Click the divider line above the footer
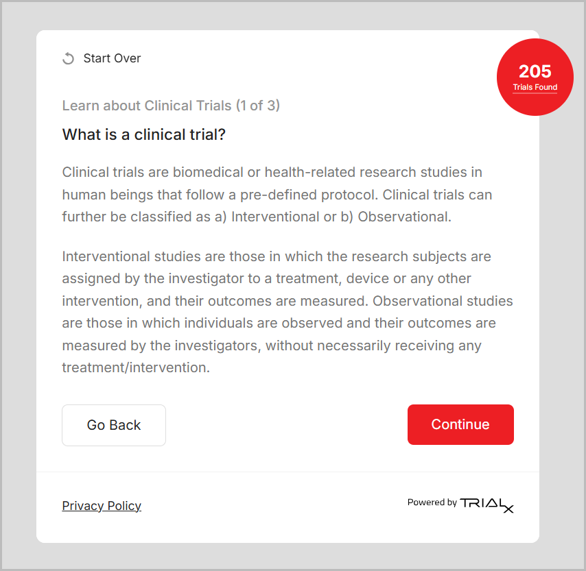 click(288, 472)
